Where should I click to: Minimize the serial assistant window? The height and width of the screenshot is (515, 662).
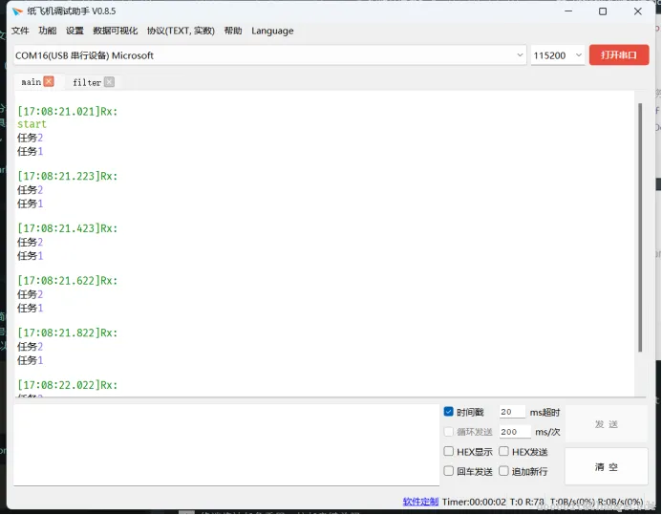pos(568,11)
